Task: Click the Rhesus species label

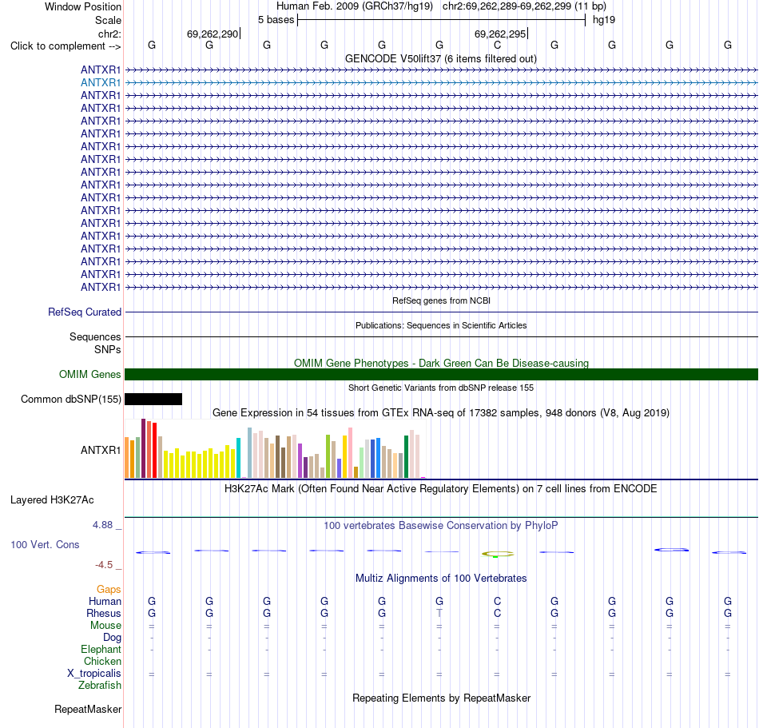Action: point(104,613)
